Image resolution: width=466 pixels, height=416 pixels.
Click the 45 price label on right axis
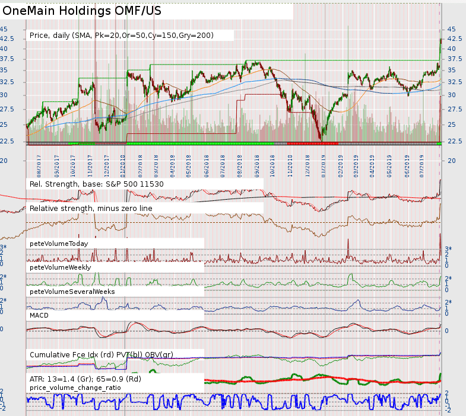click(451, 30)
